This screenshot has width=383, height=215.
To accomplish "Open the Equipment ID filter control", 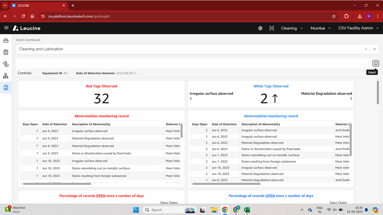I will coord(55,73).
